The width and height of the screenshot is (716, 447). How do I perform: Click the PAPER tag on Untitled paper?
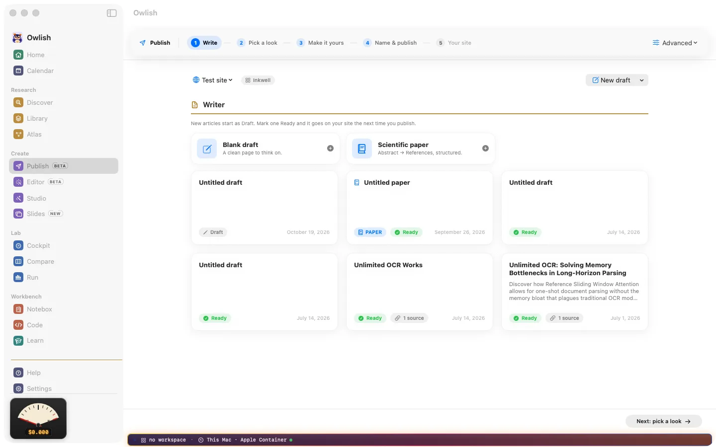(370, 232)
